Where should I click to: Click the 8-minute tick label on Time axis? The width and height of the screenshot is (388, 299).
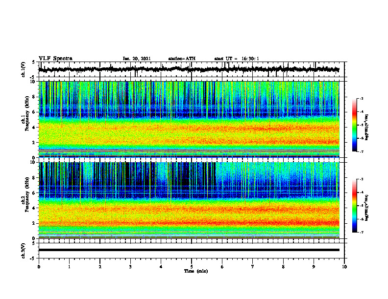click(x=283, y=267)
